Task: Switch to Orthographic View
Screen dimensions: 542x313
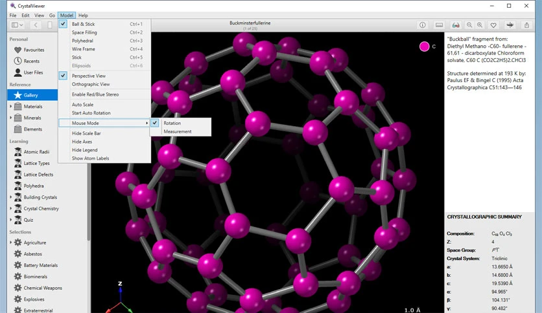Action: pyautogui.click(x=104, y=84)
